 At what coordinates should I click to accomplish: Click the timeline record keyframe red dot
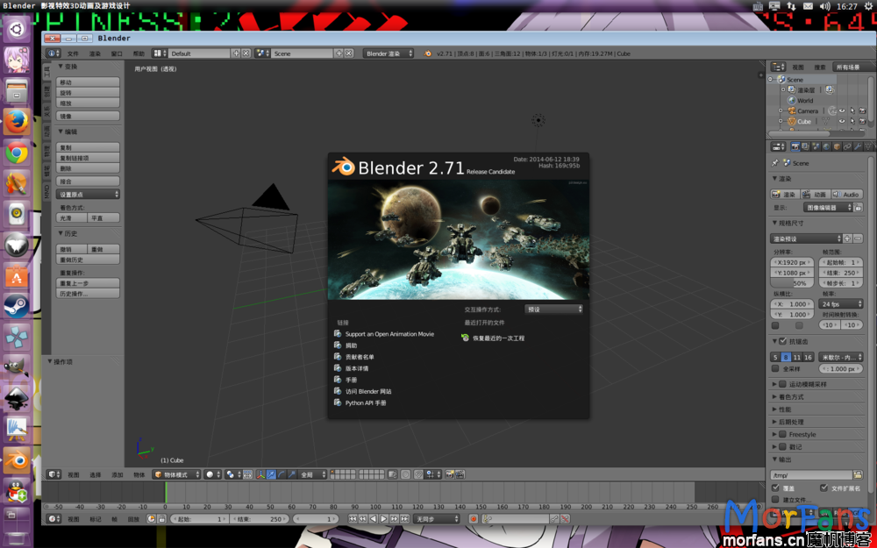click(x=474, y=519)
